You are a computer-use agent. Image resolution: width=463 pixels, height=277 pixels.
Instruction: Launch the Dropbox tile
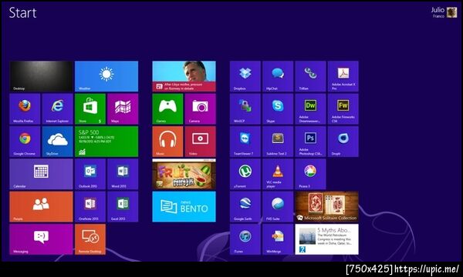(245, 76)
